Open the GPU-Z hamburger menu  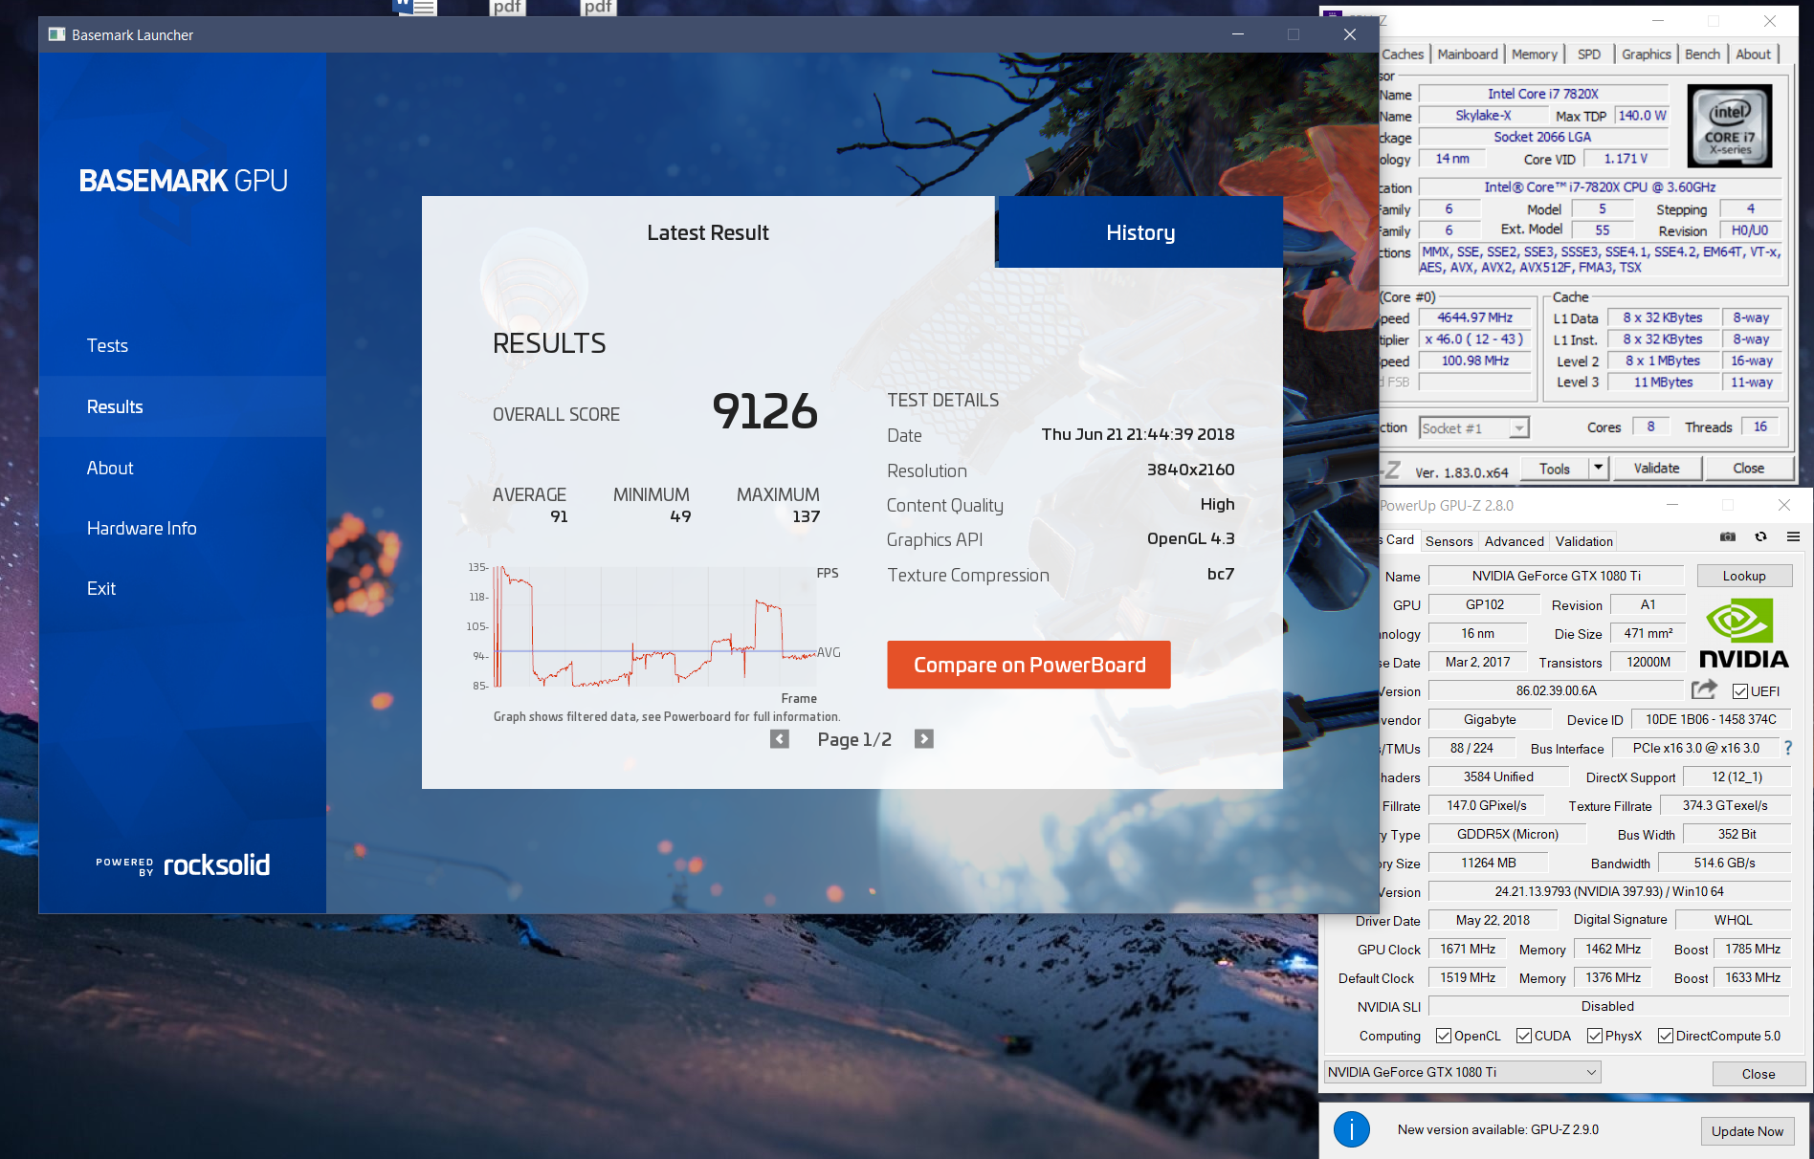[1793, 537]
